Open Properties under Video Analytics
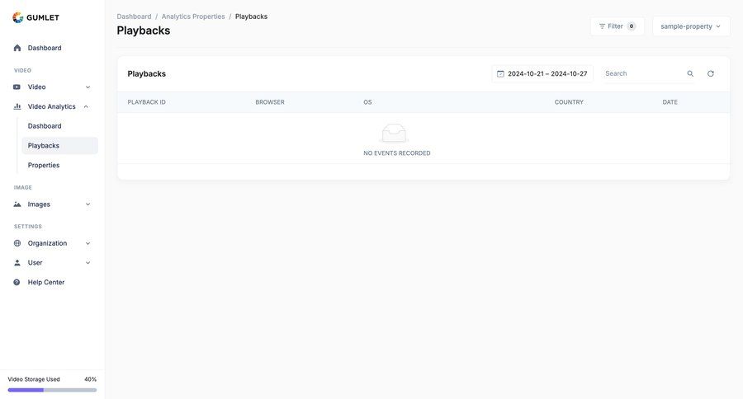The image size is (743, 399). coord(44,165)
